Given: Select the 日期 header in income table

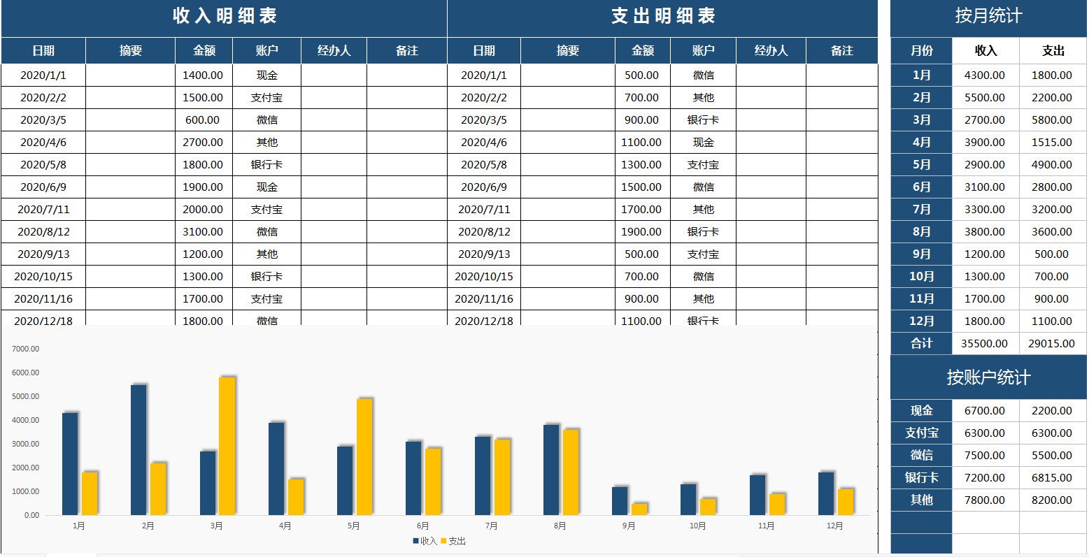Looking at the screenshot, I should [43, 50].
